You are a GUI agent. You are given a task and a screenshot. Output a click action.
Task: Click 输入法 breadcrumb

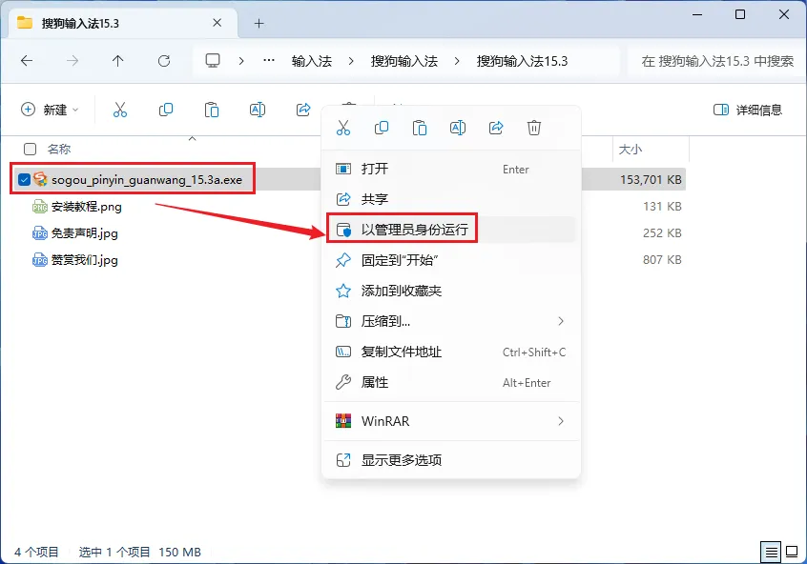312,61
